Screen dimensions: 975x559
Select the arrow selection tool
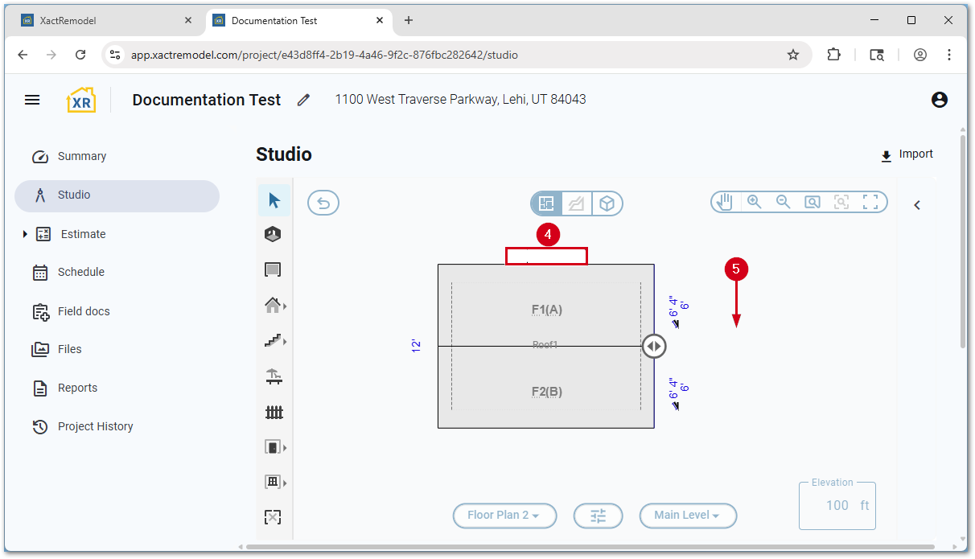(x=274, y=200)
